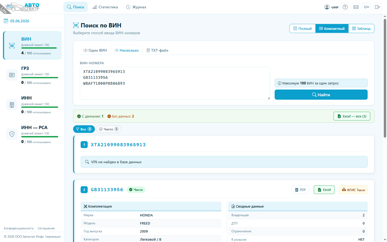Switch to Полный view mode
This screenshot has height=242, width=387.
303,29
